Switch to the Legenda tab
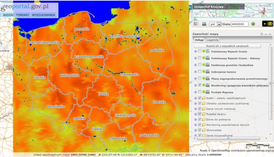 pyautogui.click(x=213, y=40)
